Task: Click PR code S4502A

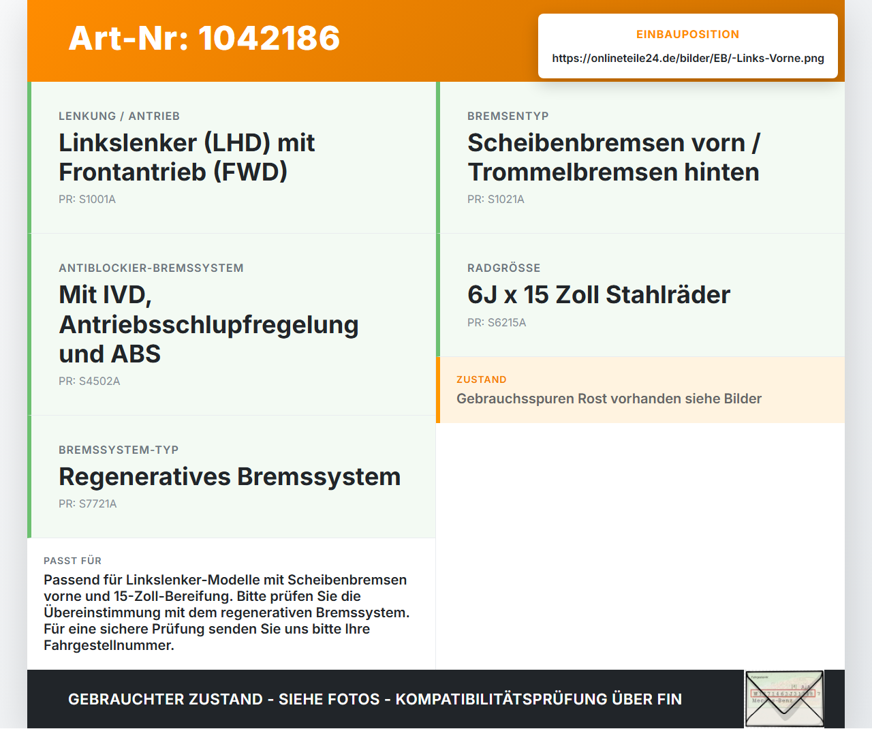Action: tap(89, 382)
